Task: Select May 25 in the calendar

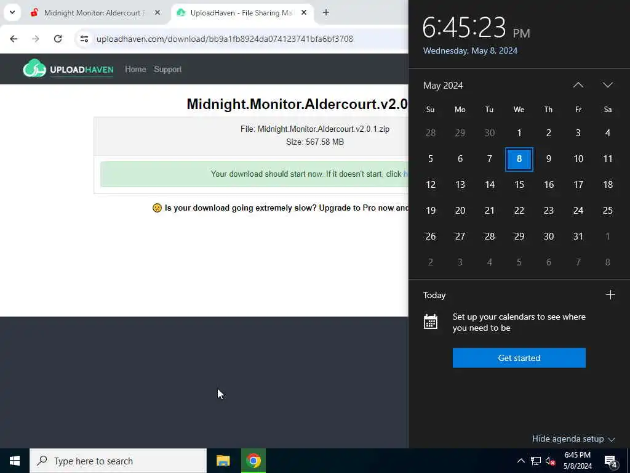Action: tap(607, 211)
